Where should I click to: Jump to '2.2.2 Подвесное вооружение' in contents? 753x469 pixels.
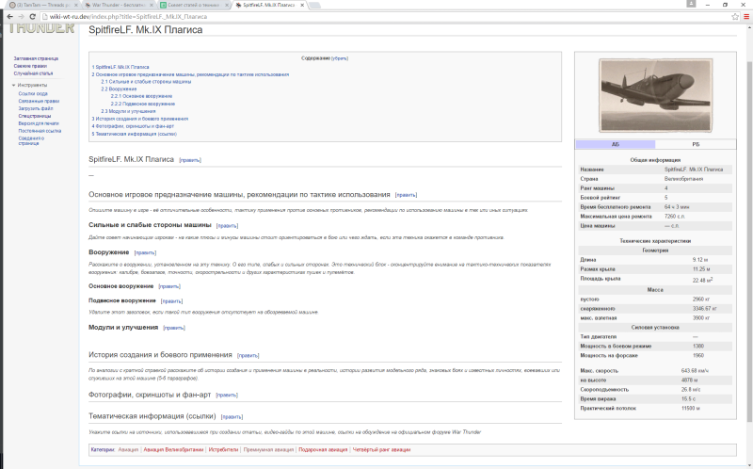[143, 104]
